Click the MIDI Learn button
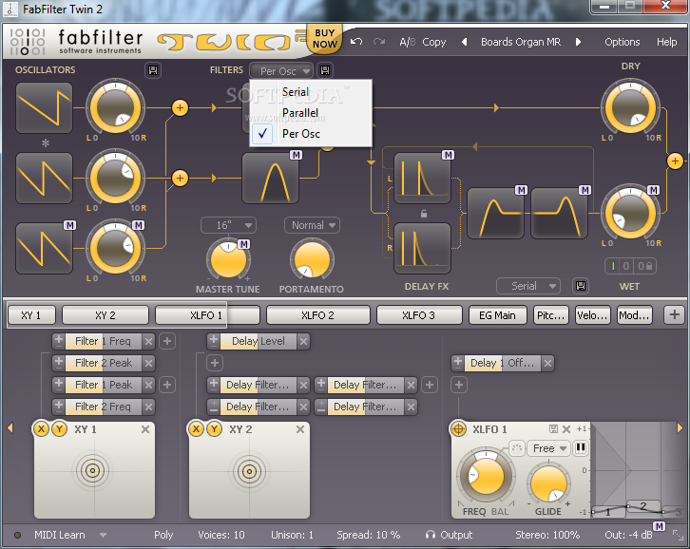Viewport: 690px width, 549px height. (x=60, y=535)
